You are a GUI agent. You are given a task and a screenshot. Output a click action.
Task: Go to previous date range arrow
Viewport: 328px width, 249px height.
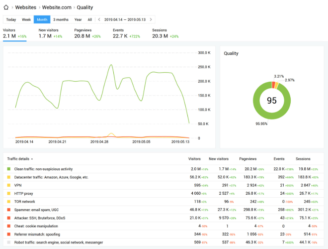click(x=99, y=19)
